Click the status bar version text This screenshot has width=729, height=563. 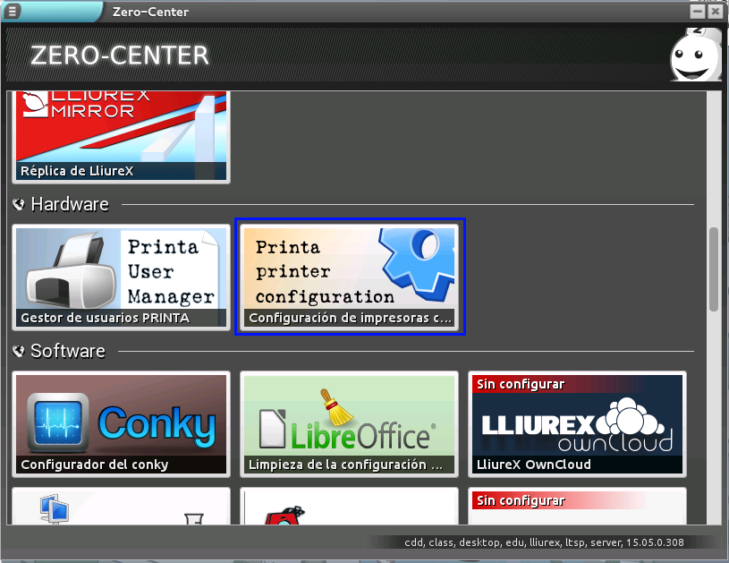pyautogui.click(x=549, y=542)
